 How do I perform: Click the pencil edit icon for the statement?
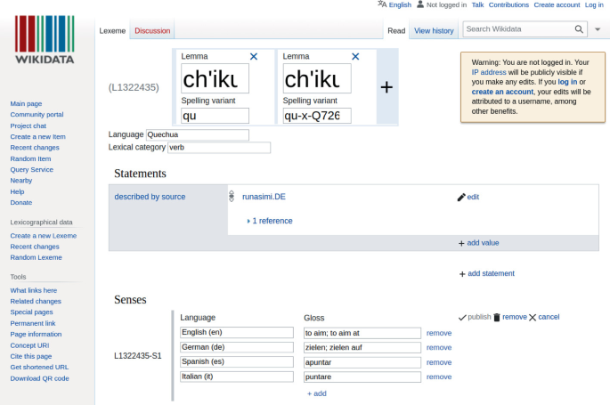(x=461, y=197)
